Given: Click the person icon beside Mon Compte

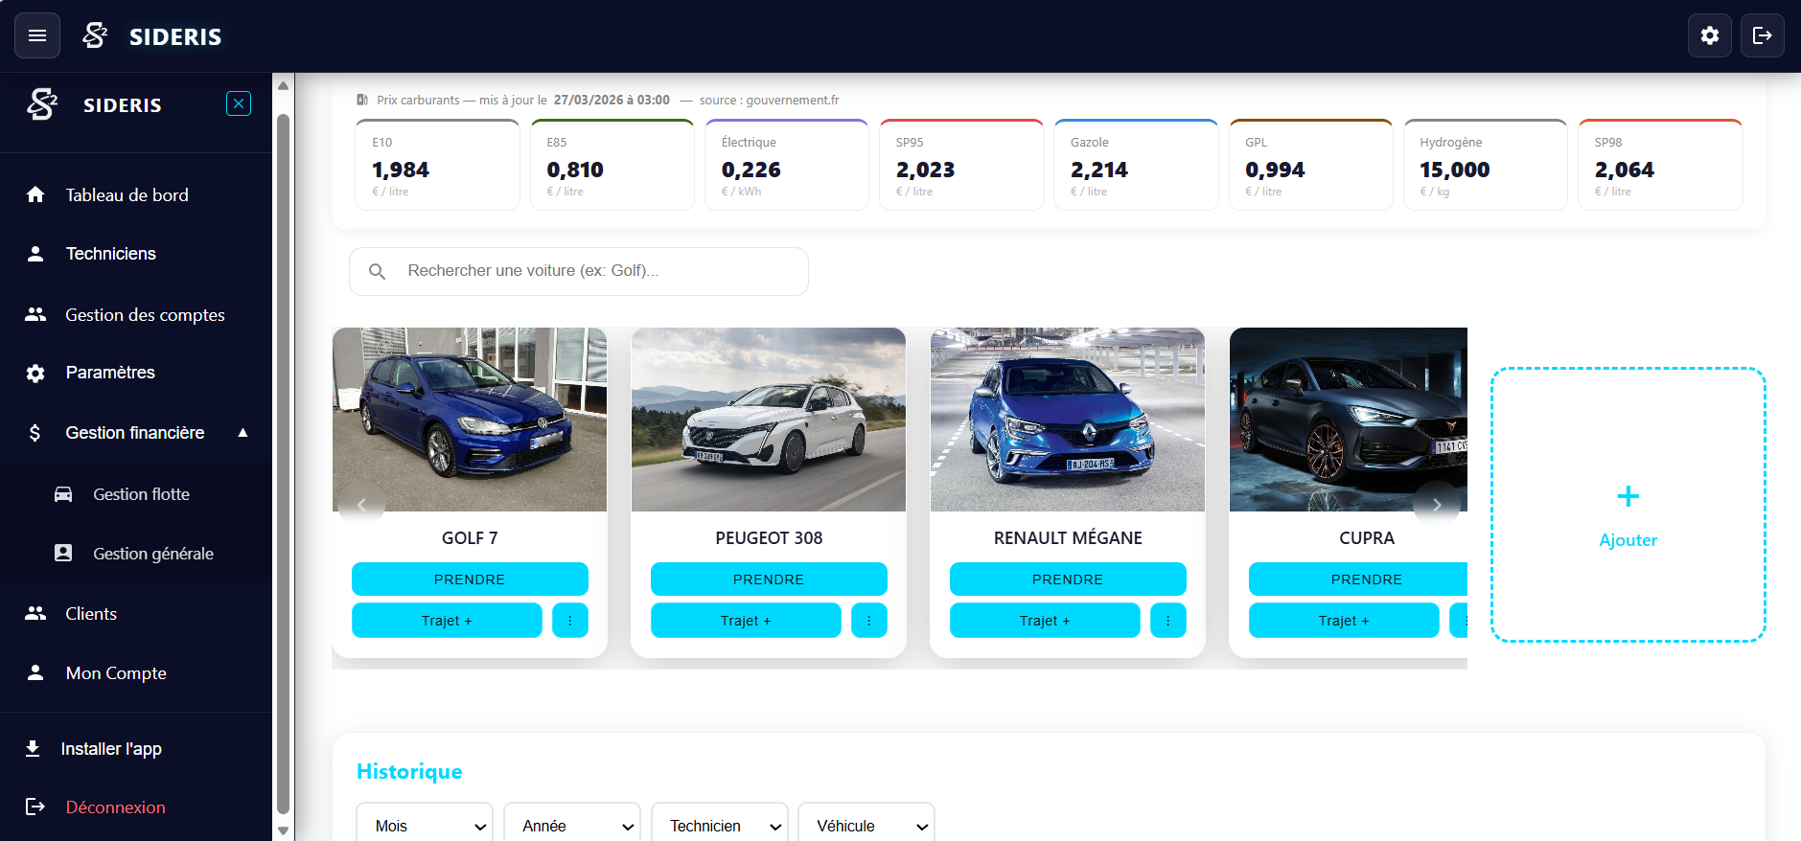Looking at the screenshot, I should [x=35, y=672].
